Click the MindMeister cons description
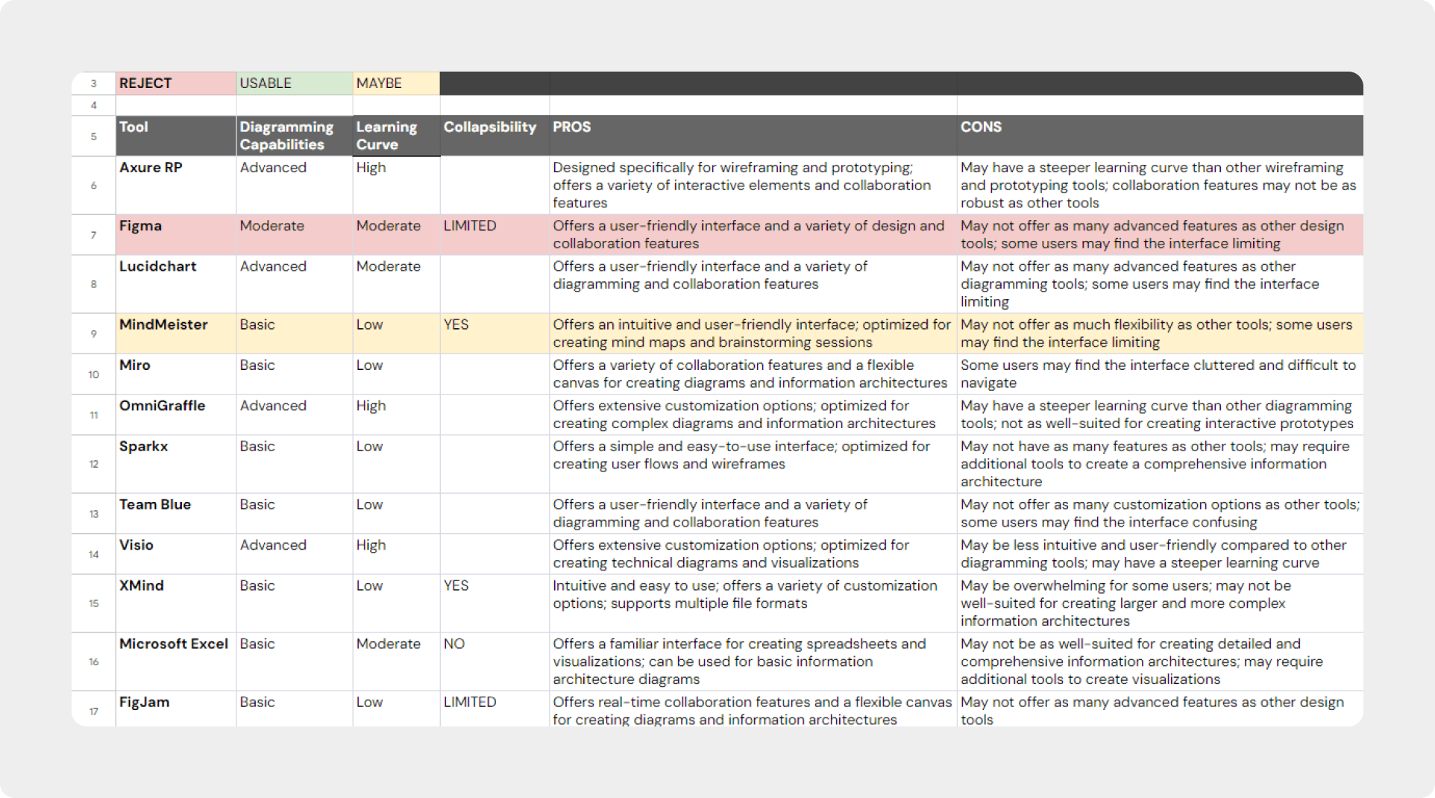The width and height of the screenshot is (1435, 798). (1161, 333)
